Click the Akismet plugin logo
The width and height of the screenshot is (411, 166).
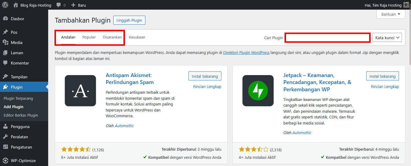pos(80,91)
